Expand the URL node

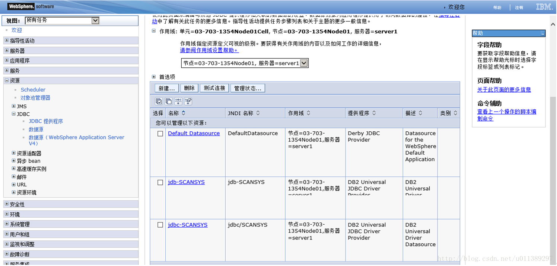14,185
